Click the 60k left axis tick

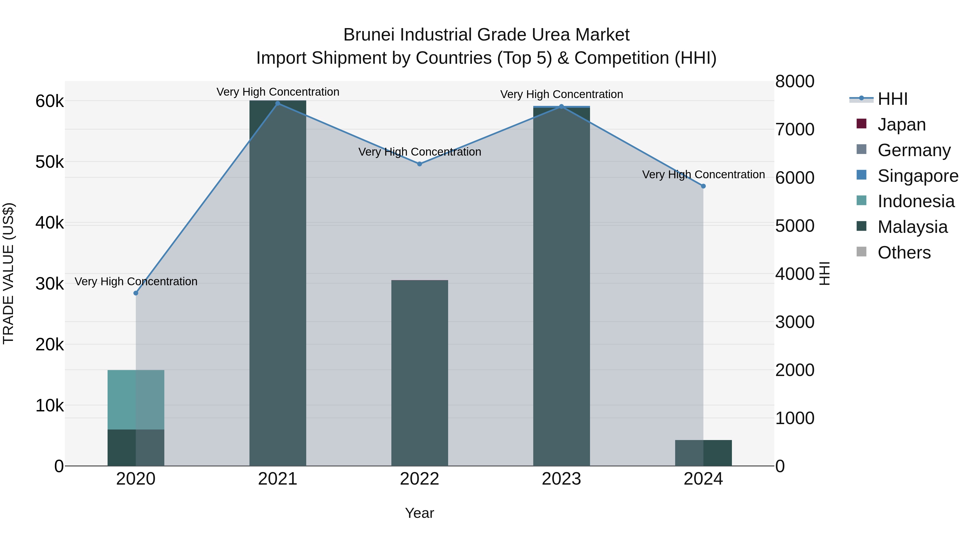point(49,101)
